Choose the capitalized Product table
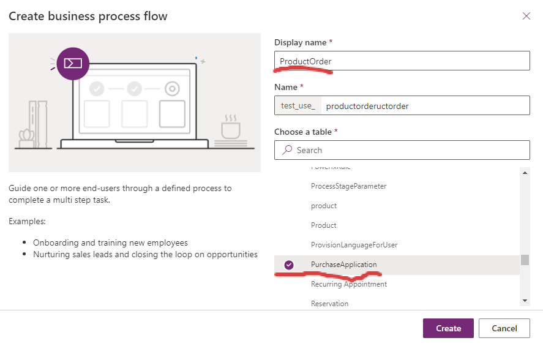The image size is (543, 346). coord(324,225)
